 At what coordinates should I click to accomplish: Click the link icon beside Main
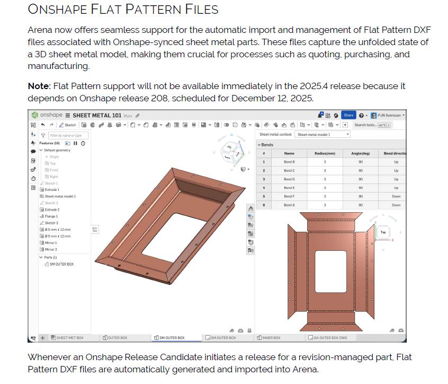[x=138, y=116]
